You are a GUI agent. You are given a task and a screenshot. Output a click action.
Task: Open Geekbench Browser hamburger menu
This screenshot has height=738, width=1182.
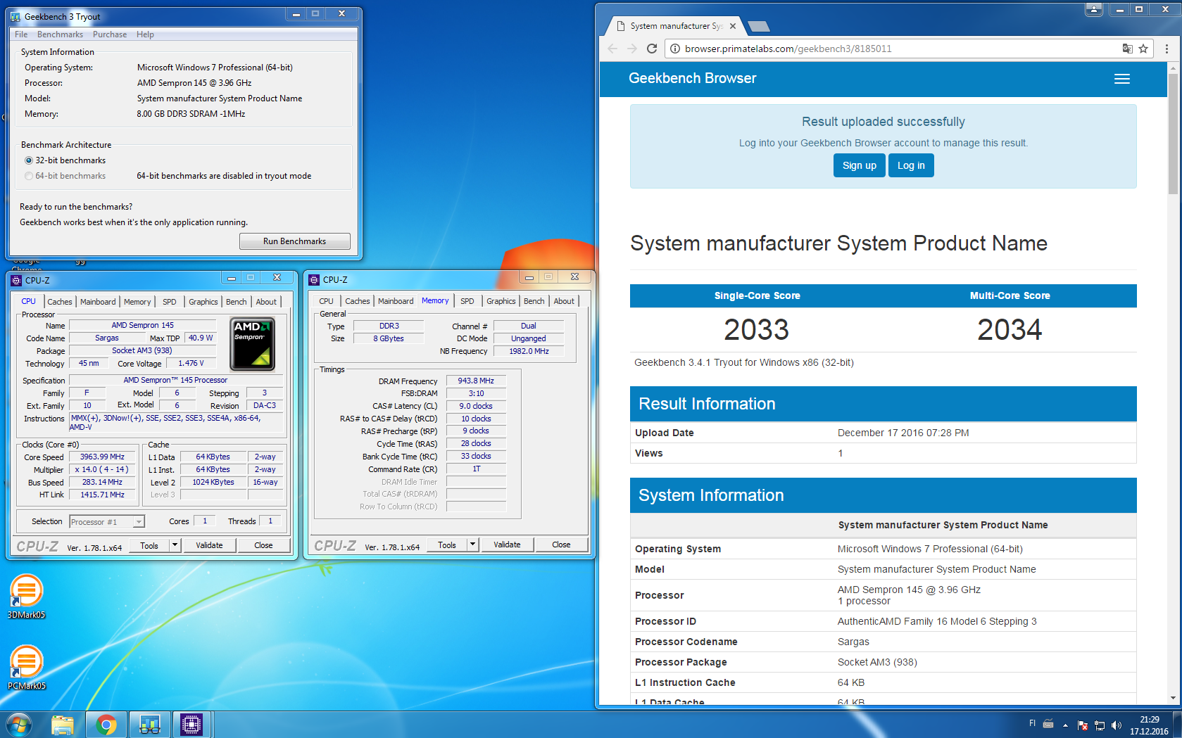pos(1122,79)
